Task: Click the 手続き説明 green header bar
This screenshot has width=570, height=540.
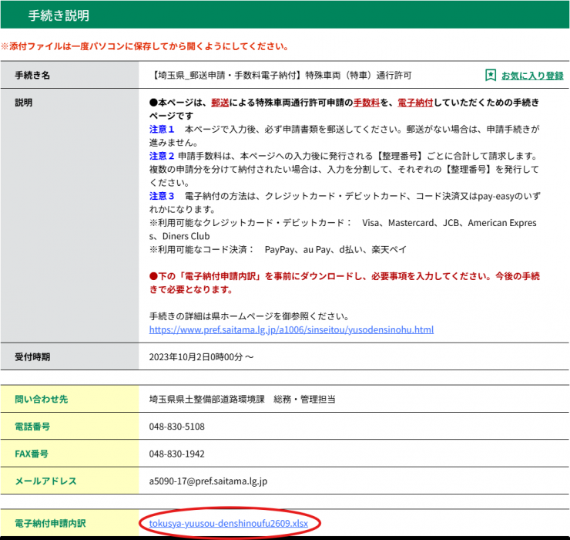Action: pyautogui.click(x=285, y=15)
